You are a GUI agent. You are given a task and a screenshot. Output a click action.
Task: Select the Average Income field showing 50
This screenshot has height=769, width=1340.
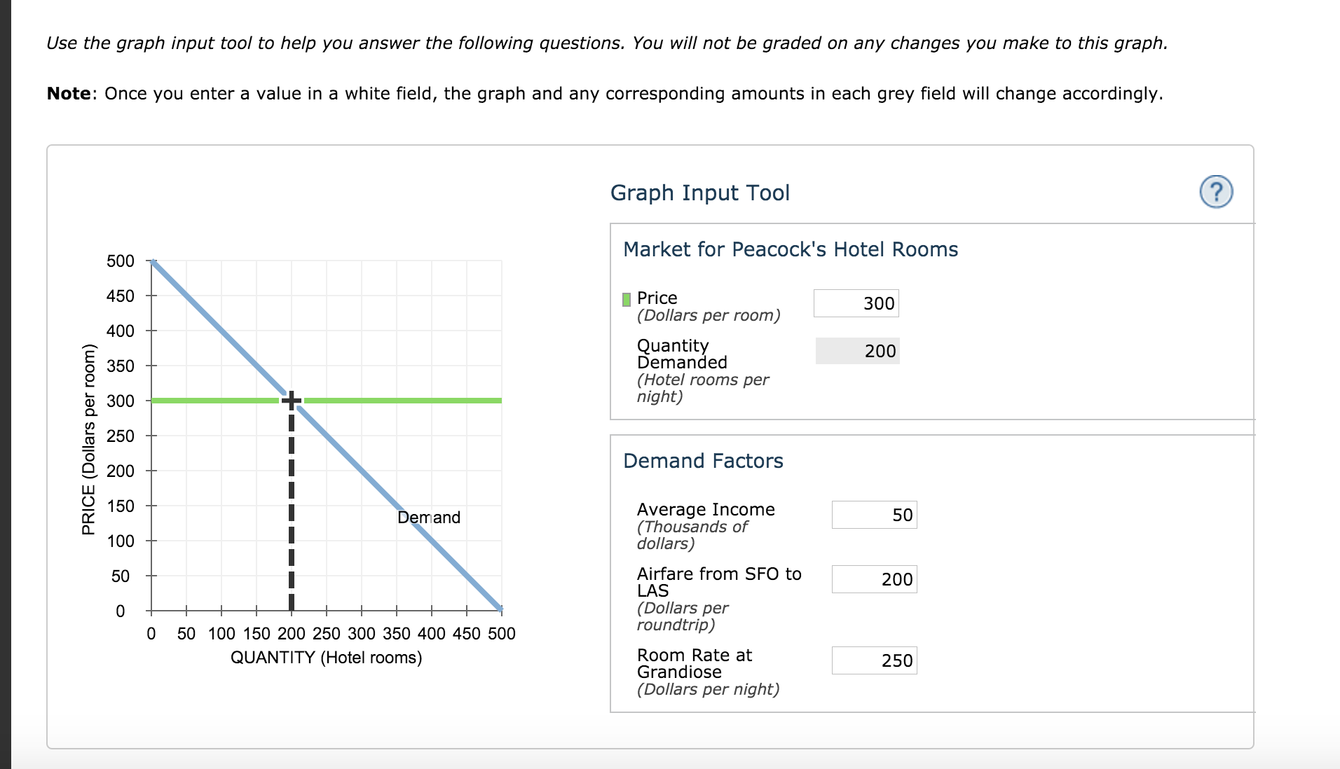(873, 515)
